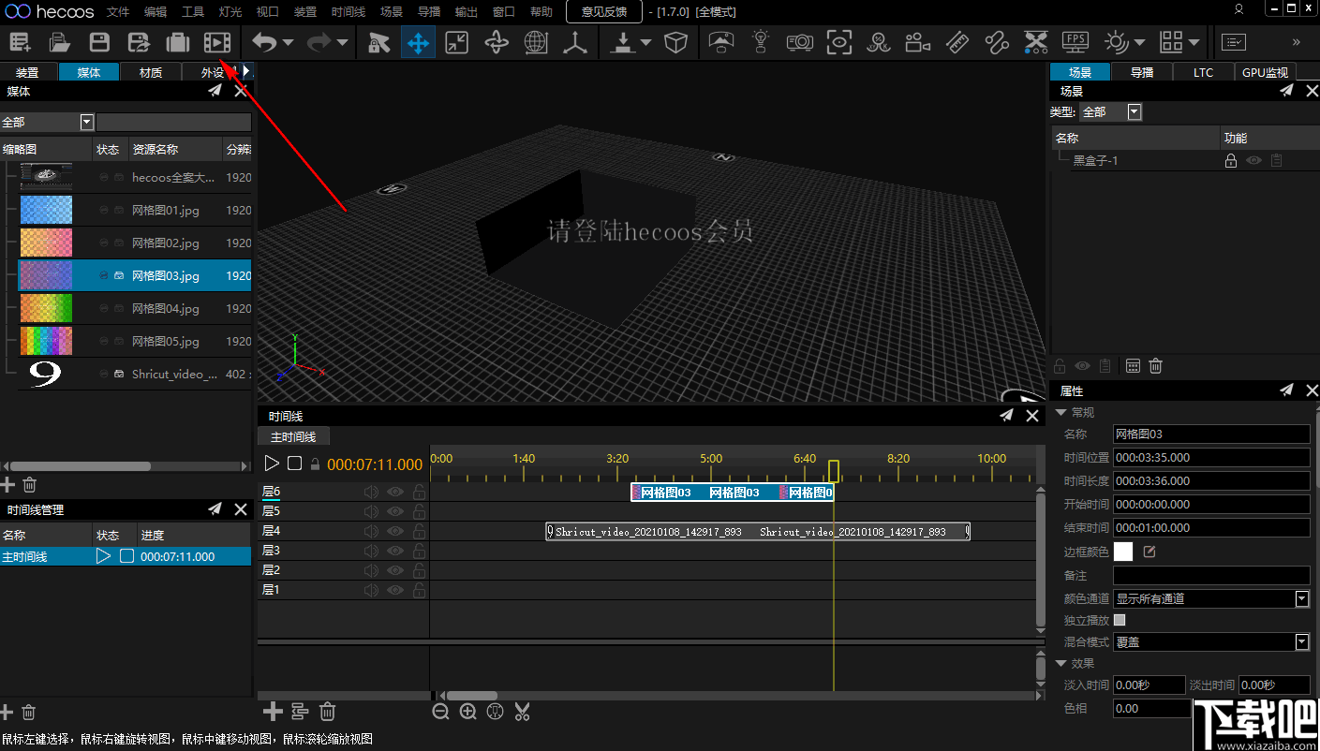Toggle visibility eye for layer 层6
This screenshot has width=1320, height=751.
395,492
